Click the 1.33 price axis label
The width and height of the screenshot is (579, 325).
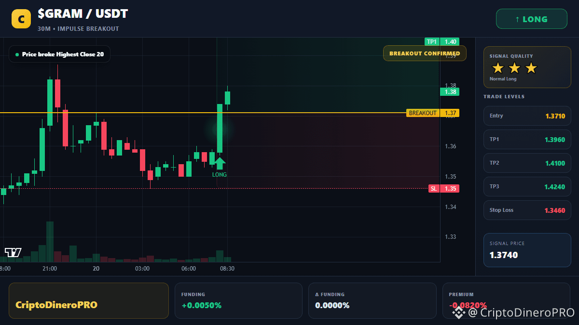coord(450,237)
